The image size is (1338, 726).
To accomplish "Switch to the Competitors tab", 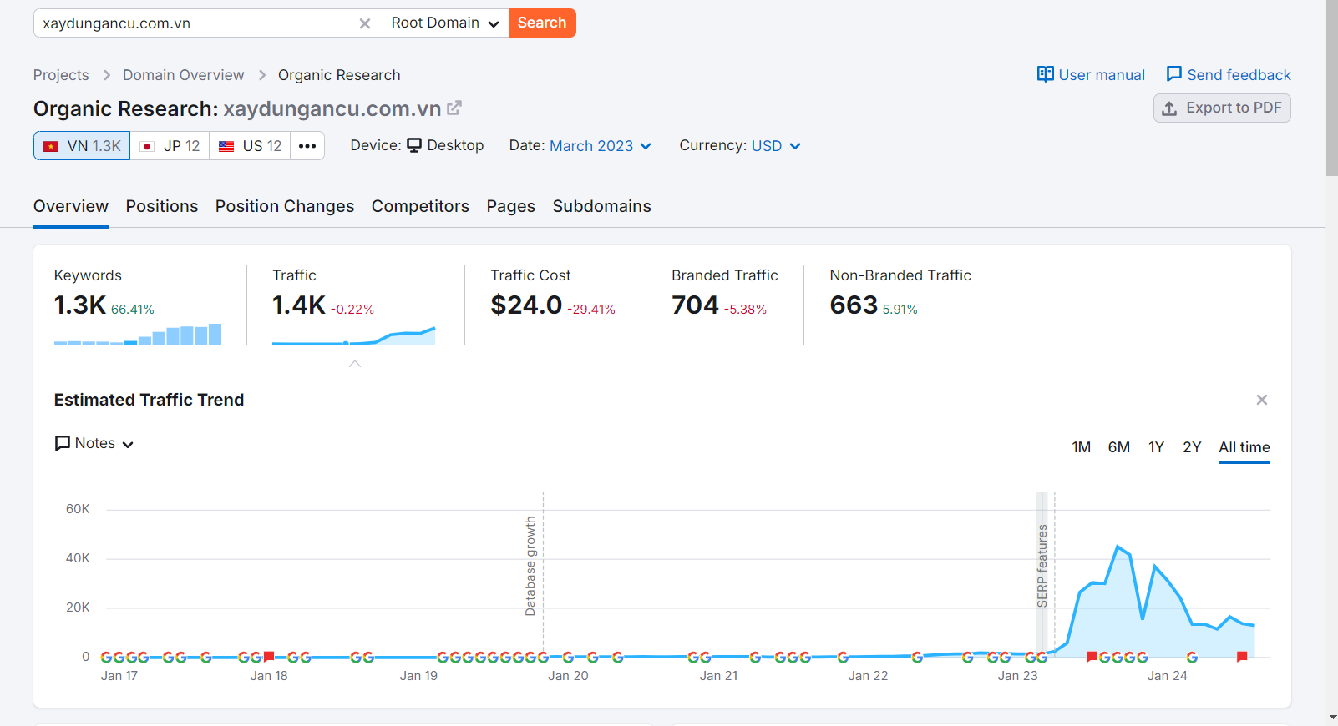I will pyautogui.click(x=420, y=206).
